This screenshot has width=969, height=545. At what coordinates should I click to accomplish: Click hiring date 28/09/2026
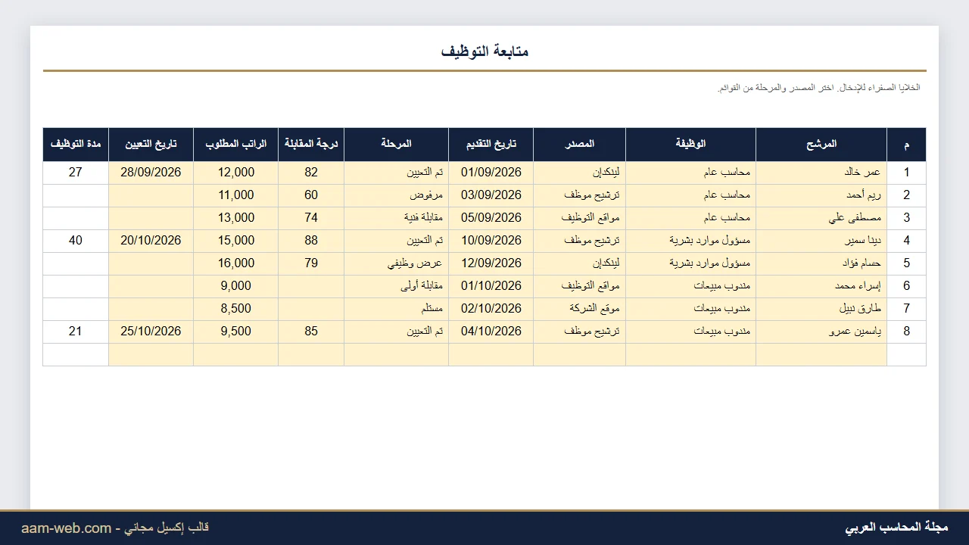pyautogui.click(x=151, y=173)
